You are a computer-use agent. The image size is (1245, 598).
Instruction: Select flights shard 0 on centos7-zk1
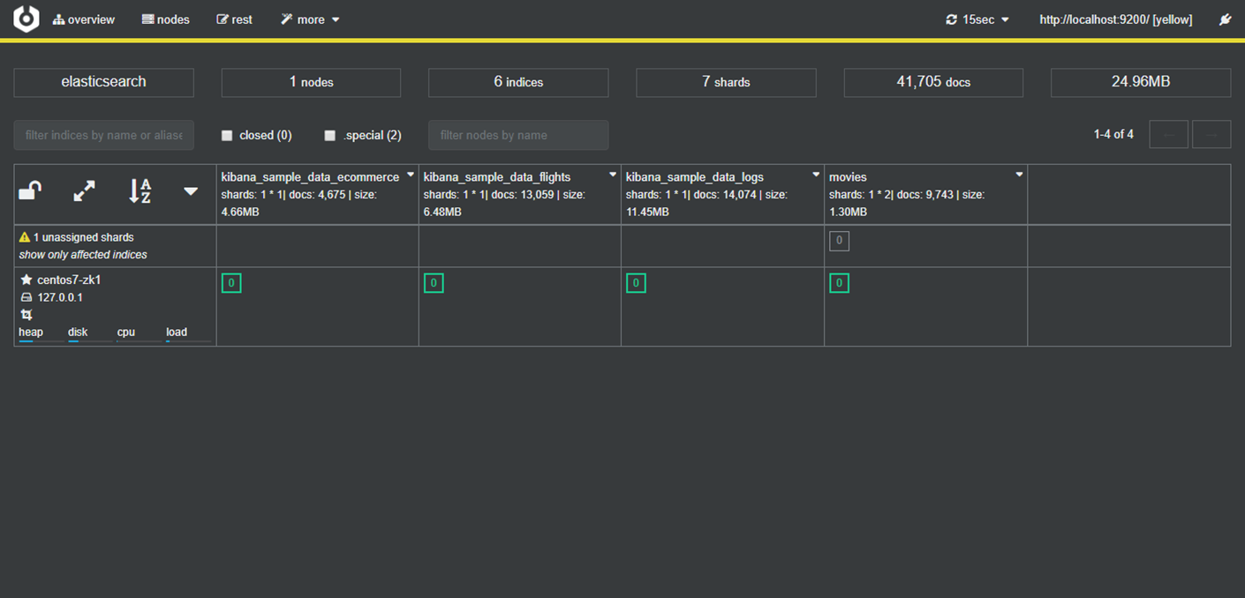pos(434,283)
